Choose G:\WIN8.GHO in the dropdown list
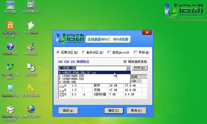The width and height of the screenshot is (207, 124). click(94, 82)
